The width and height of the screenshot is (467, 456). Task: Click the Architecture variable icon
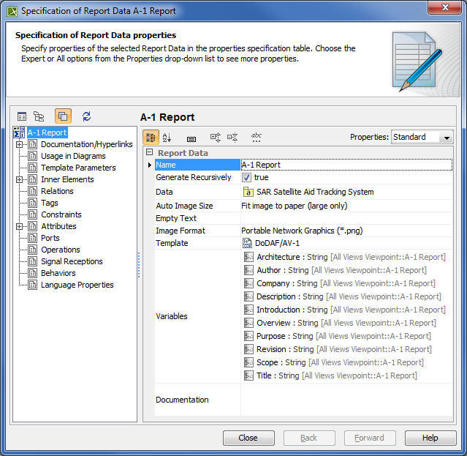(x=248, y=257)
